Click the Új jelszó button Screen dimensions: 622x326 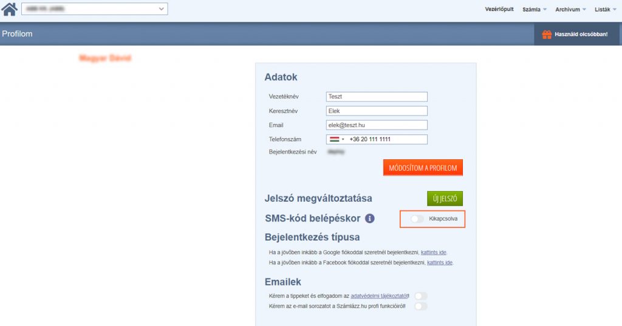pos(445,199)
